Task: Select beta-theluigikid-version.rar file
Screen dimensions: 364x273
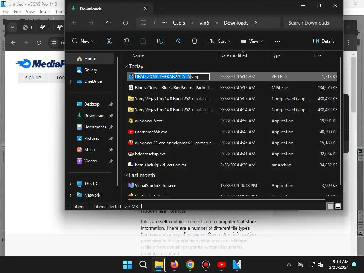Action: [232, 165]
